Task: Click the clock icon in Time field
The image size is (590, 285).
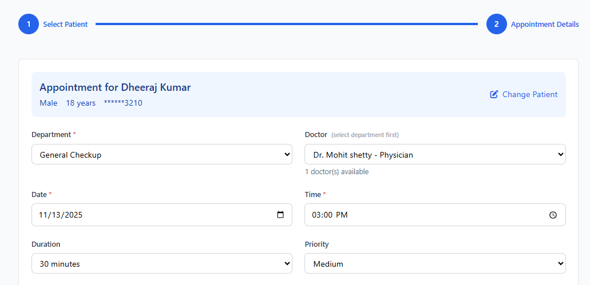Action: (x=553, y=215)
